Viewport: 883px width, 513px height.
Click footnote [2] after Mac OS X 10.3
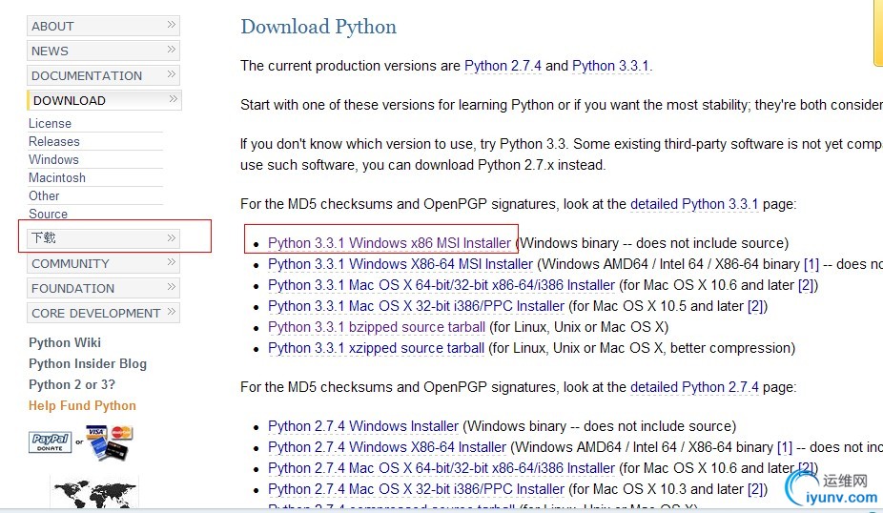click(x=755, y=489)
